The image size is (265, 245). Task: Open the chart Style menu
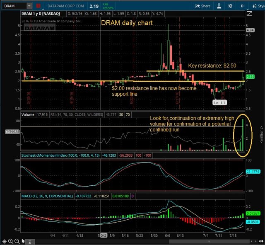pyautogui.click(x=258, y=6)
